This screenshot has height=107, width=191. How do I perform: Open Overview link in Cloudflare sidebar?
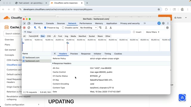(x=9, y=40)
